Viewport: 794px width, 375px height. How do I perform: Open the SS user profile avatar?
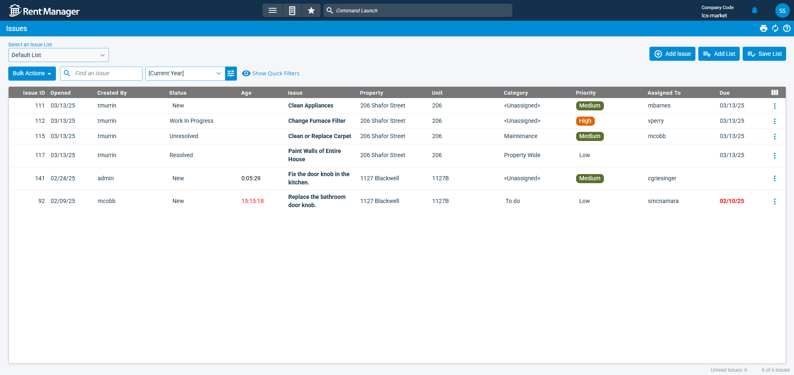point(782,10)
